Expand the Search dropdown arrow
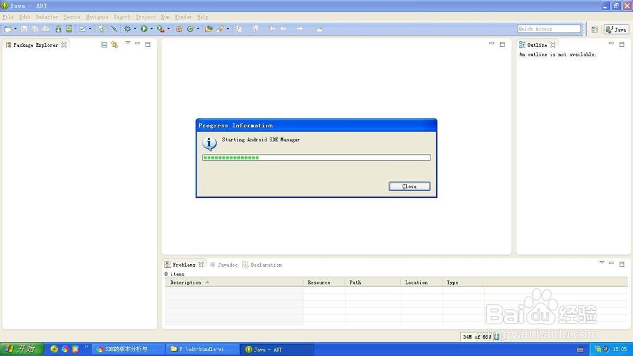 228,29
